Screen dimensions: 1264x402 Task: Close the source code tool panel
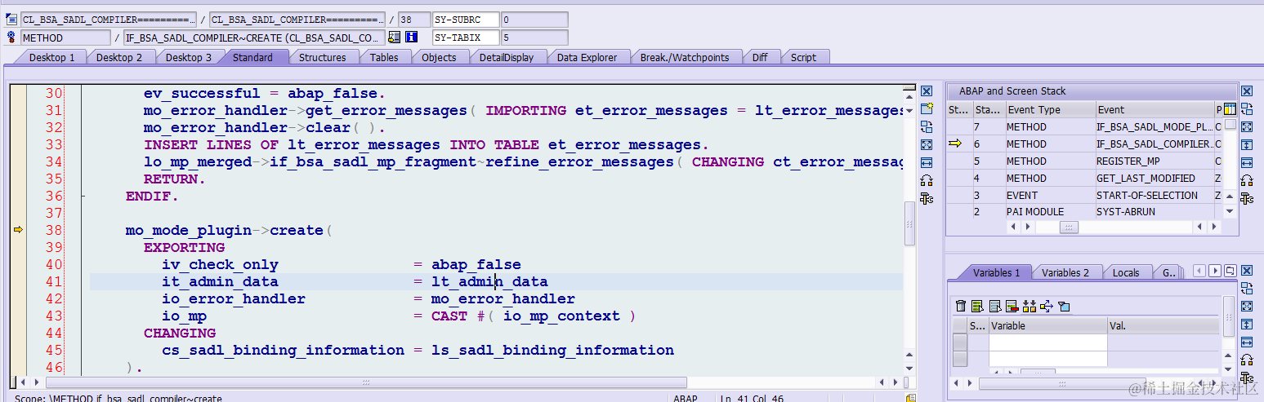(927, 91)
